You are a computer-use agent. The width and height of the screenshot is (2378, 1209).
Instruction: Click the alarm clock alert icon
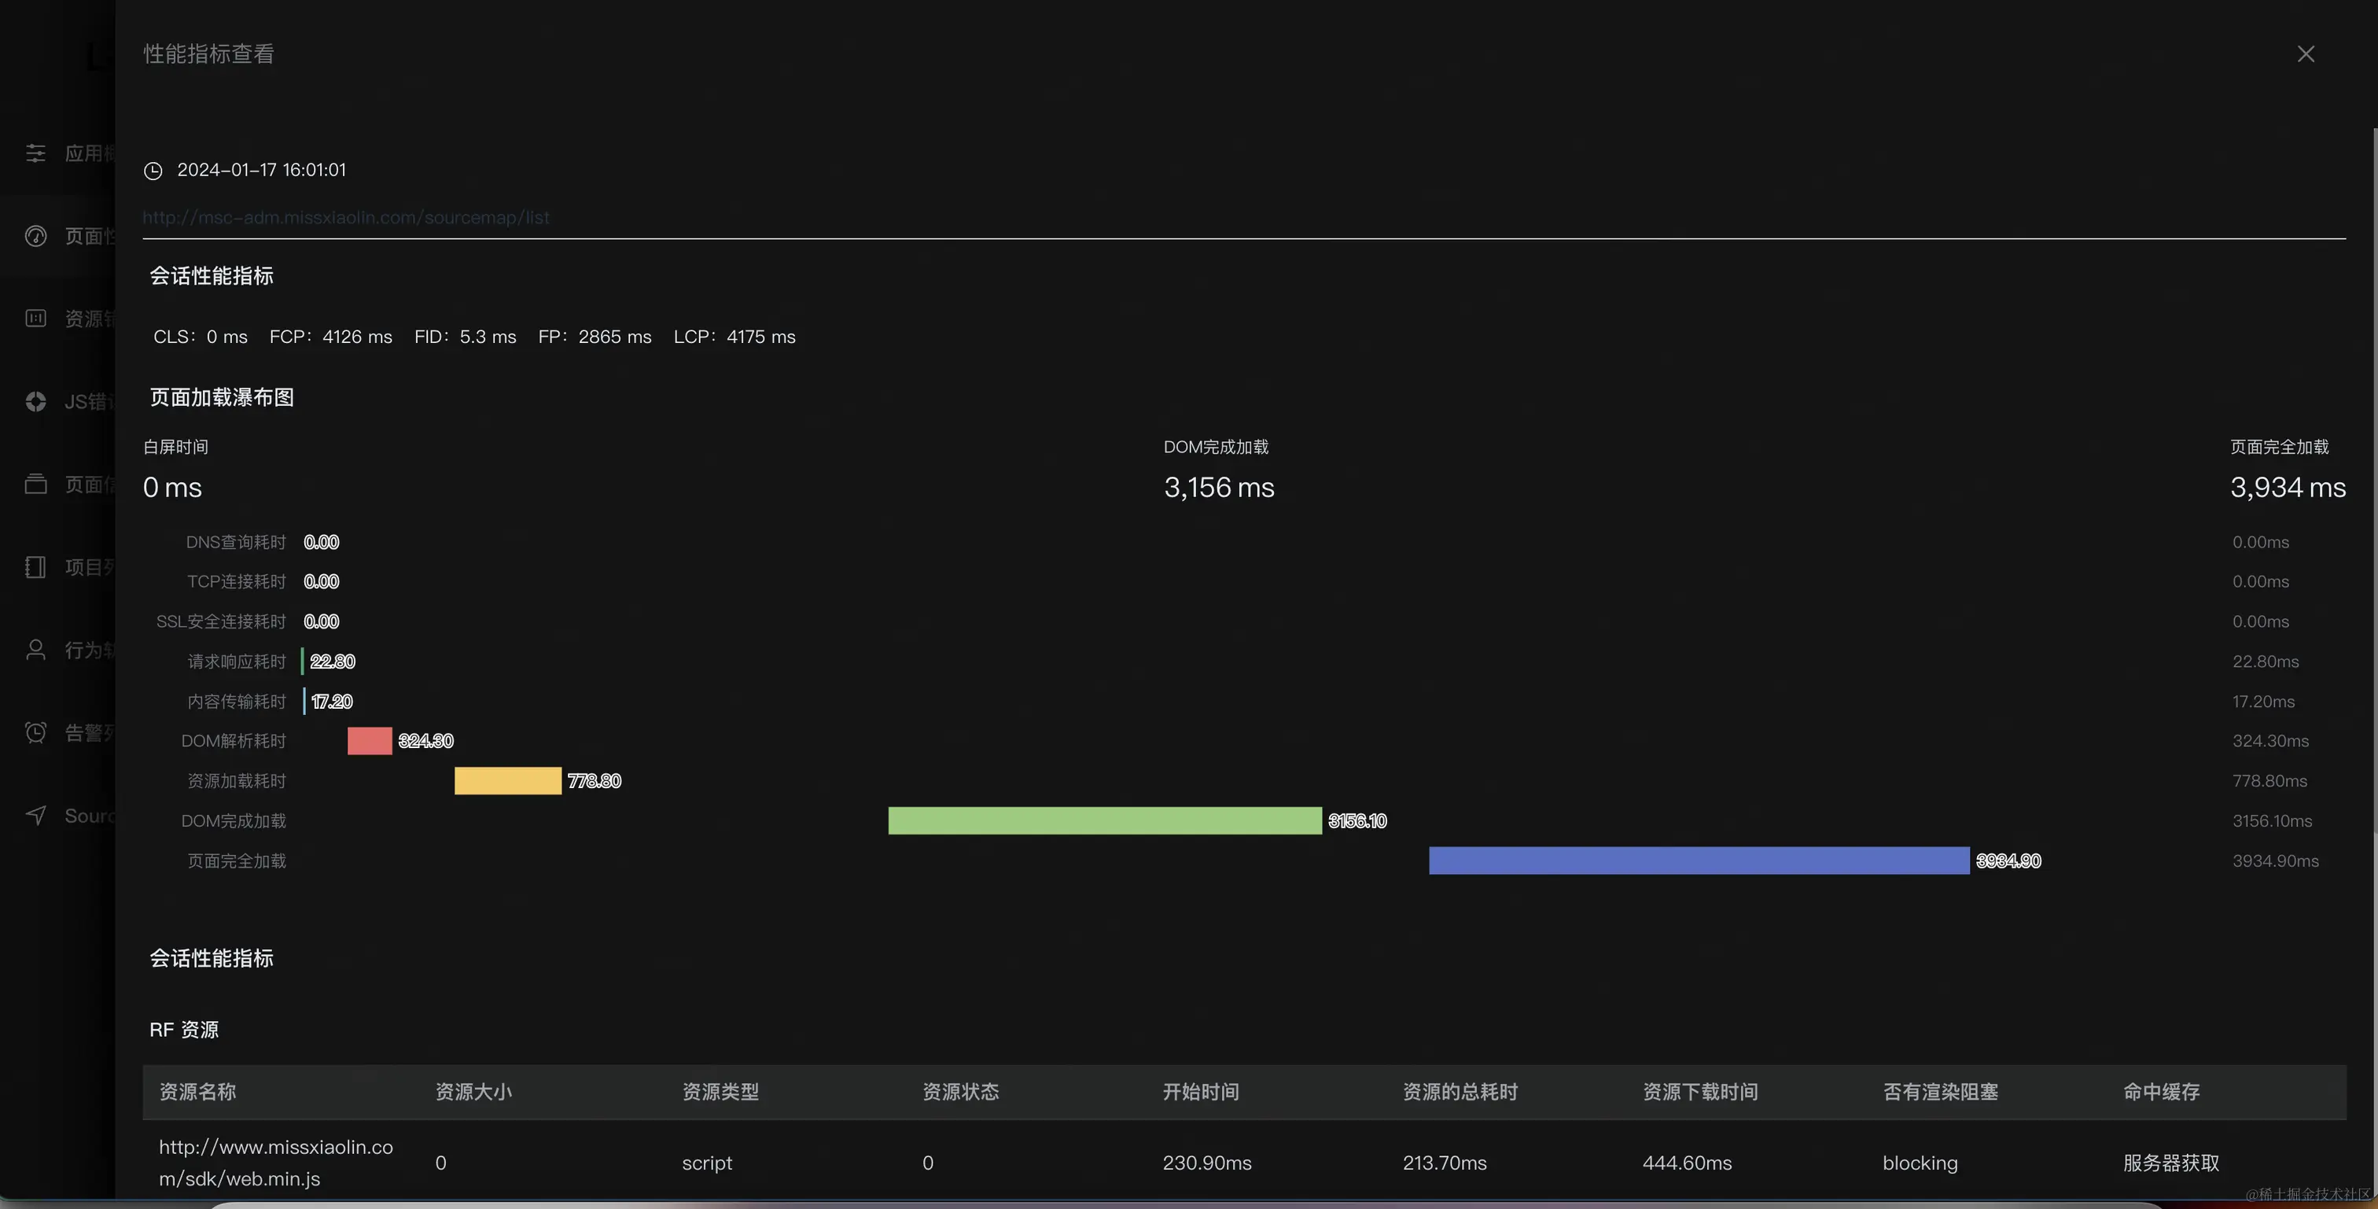36,732
